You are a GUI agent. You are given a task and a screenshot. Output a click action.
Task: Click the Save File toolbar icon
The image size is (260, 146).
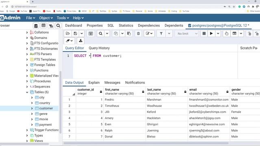[x=75, y=34]
